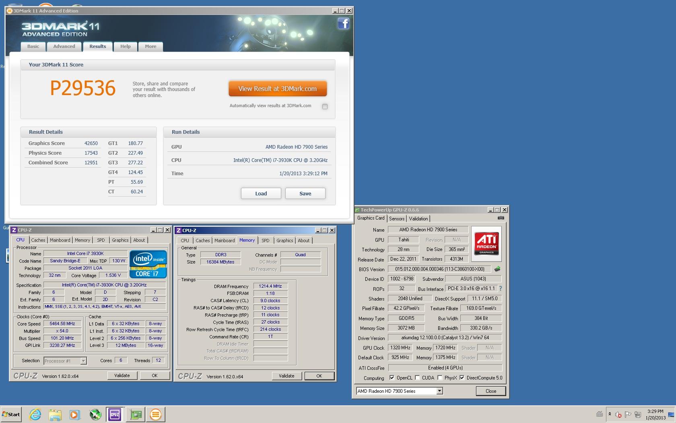The image size is (676, 423).
Task: Click the Bus Interface question mark icon
Action: pos(501,288)
